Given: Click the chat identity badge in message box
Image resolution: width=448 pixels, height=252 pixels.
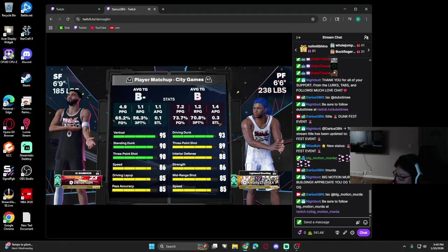Looking at the screenshot, I should click(299, 222).
